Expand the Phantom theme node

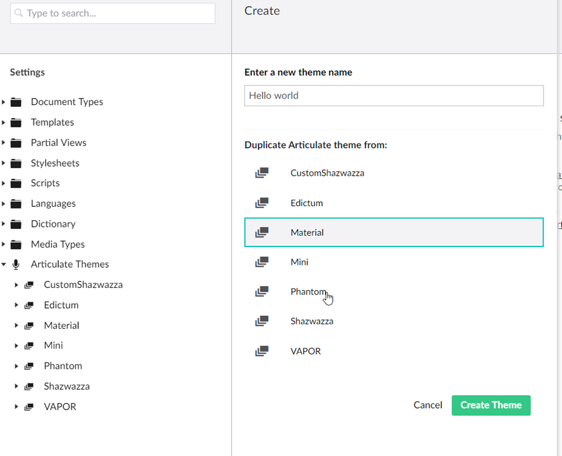16,366
